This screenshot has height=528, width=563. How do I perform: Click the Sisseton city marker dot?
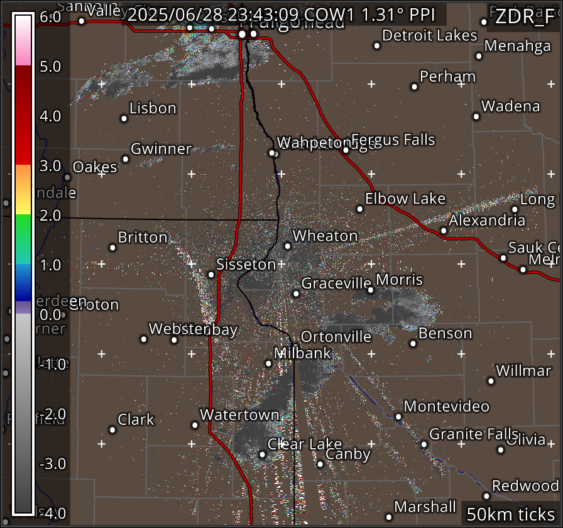tap(211, 274)
